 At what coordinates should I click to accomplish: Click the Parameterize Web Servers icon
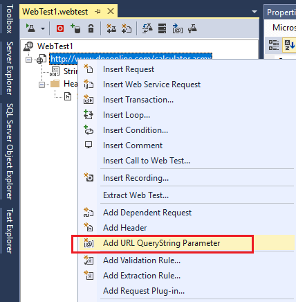click(x=162, y=28)
